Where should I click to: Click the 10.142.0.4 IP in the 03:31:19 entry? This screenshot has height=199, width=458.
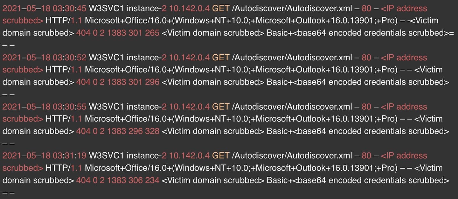pyautogui.click(x=189, y=155)
